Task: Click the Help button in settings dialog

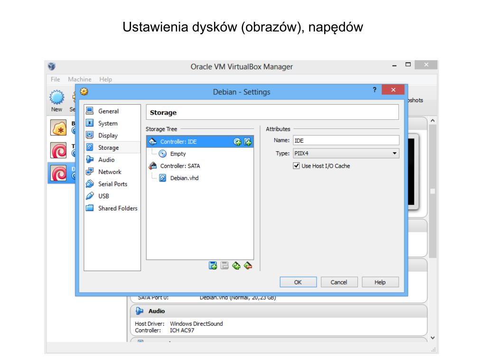Action: 380,282
